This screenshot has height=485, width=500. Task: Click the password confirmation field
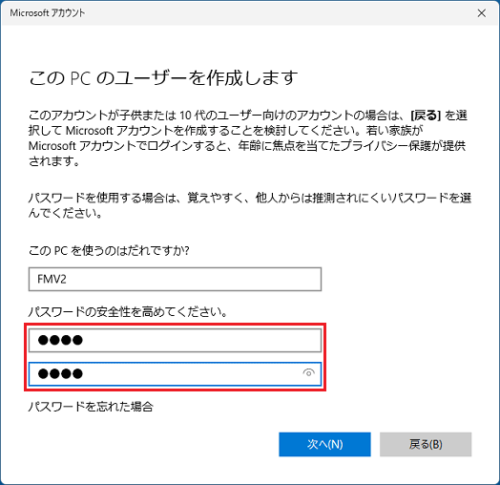175,373
